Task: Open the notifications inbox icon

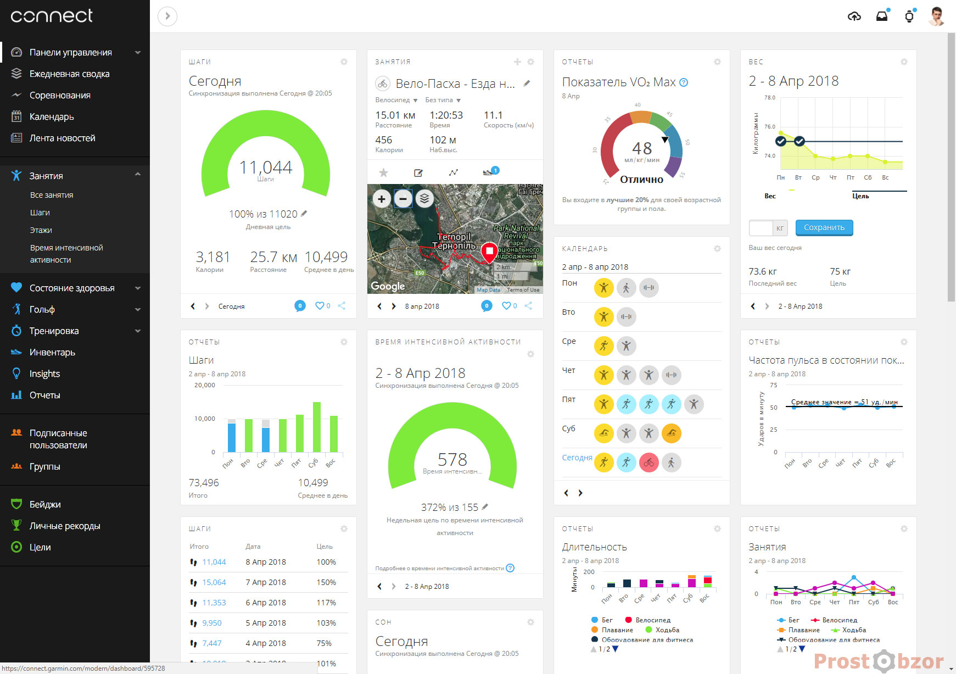Action: 882,16
